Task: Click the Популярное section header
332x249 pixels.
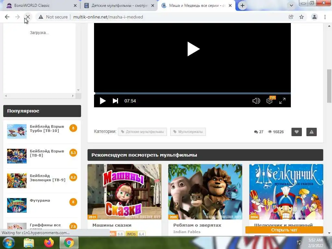Action: coord(42,111)
